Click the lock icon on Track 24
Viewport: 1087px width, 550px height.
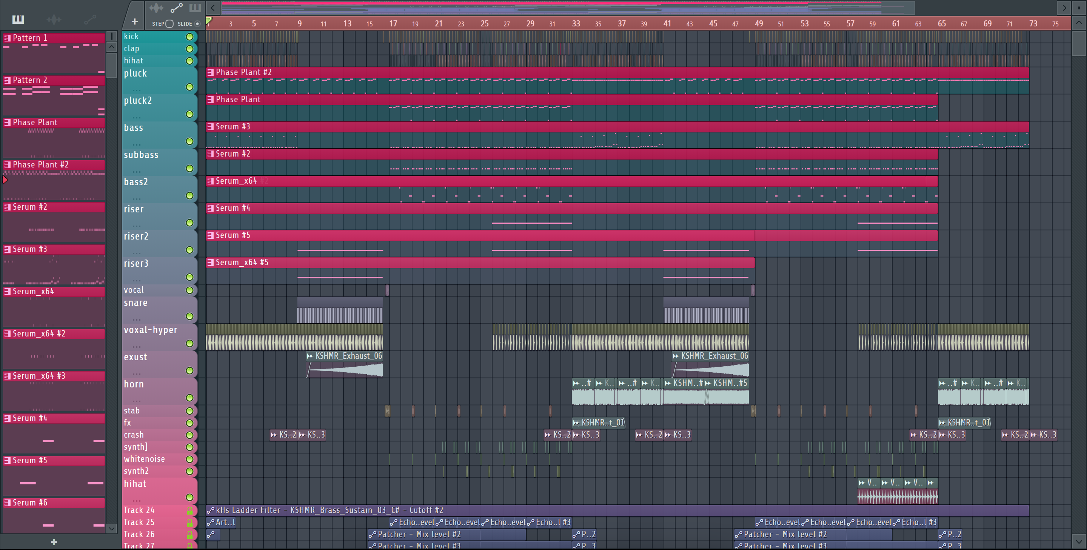pyautogui.click(x=189, y=510)
